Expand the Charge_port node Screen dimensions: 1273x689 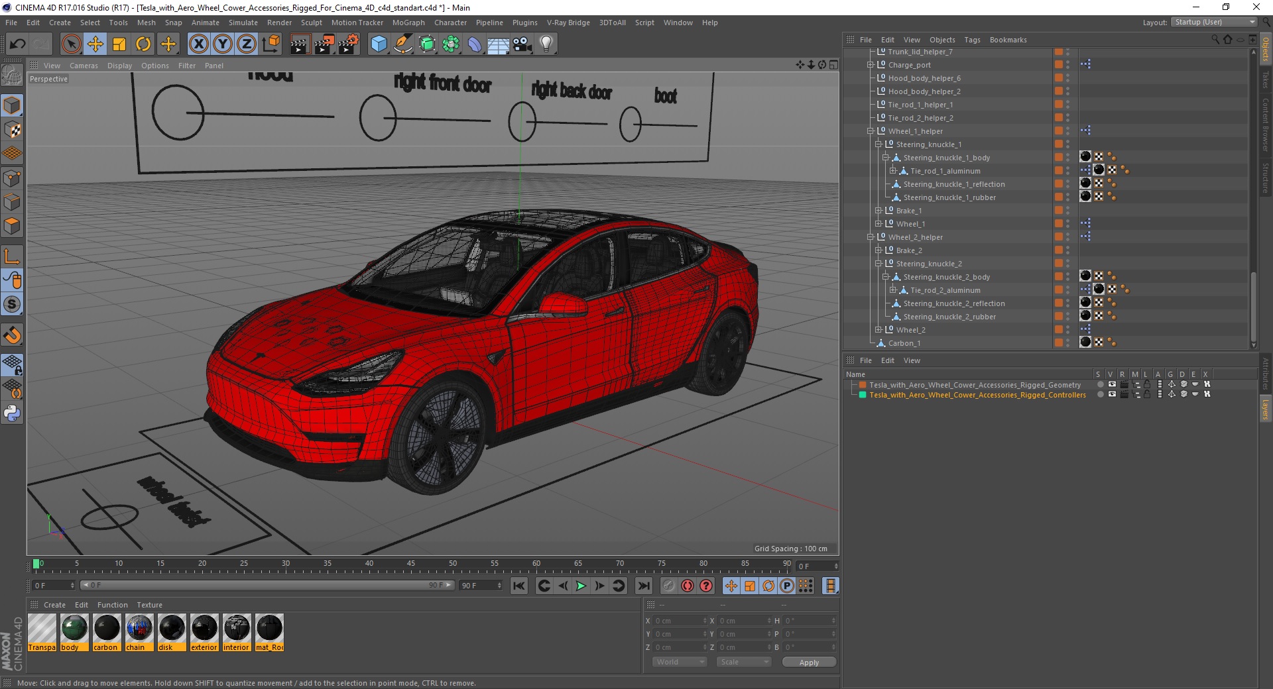pos(871,65)
